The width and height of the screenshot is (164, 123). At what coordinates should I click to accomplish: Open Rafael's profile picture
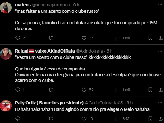[6, 54]
